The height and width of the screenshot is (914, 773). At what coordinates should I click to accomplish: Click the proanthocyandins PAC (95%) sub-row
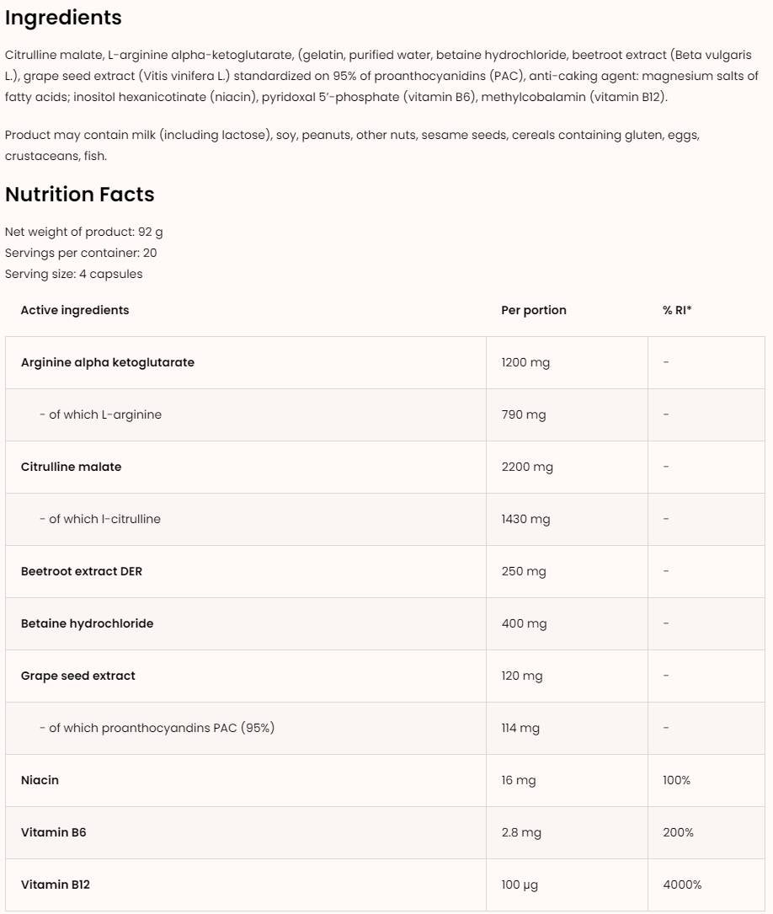pos(157,728)
